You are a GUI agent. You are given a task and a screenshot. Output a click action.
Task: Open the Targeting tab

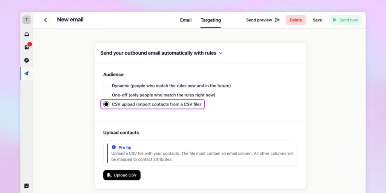click(x=211, y=20)
